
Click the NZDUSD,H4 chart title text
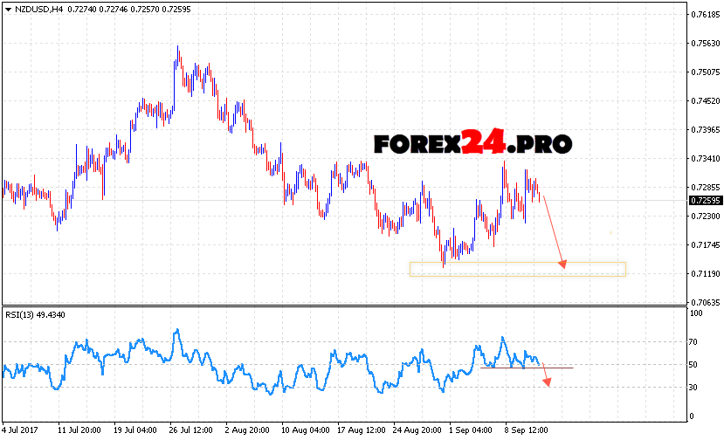(x=37, y=7)
